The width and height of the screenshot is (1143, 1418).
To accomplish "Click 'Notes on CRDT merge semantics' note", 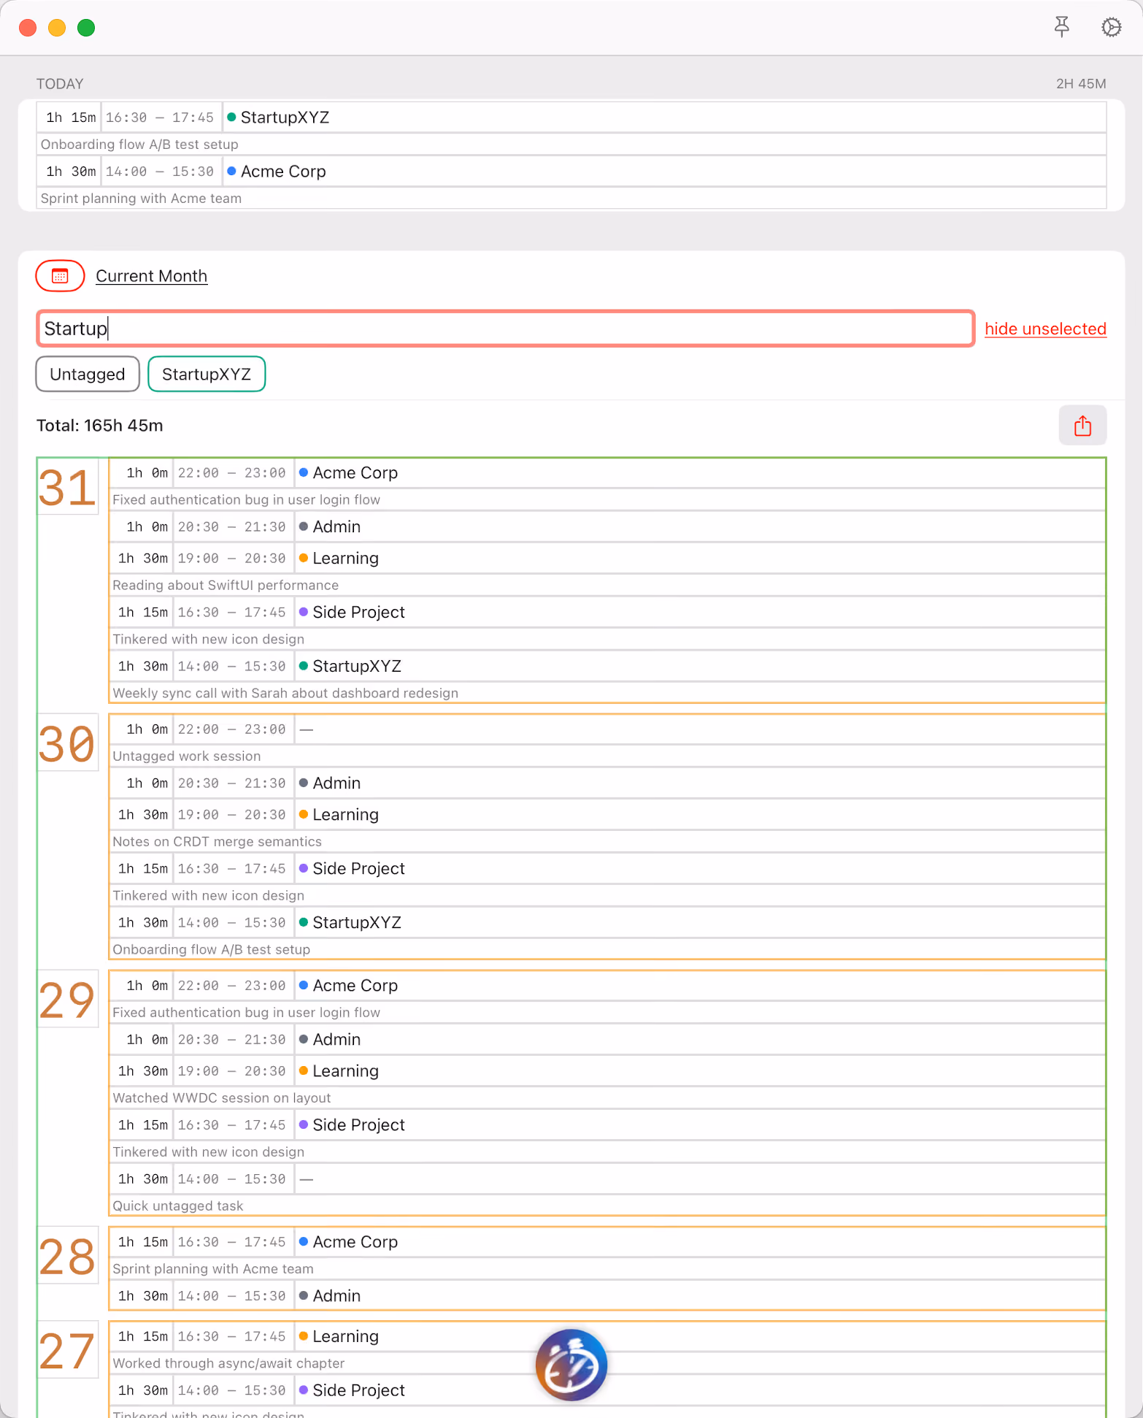I will [x=217, y=842].
